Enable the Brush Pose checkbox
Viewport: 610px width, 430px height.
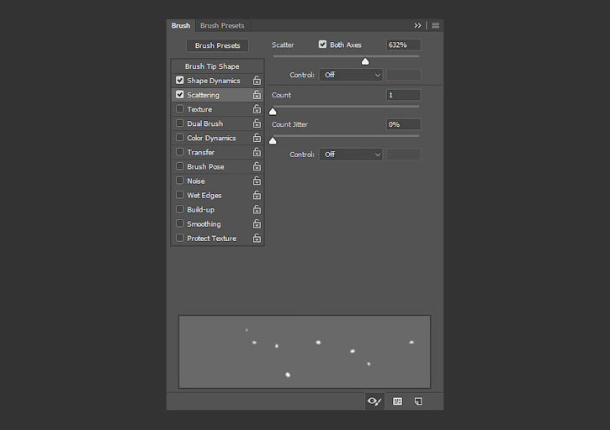point(179,166)
